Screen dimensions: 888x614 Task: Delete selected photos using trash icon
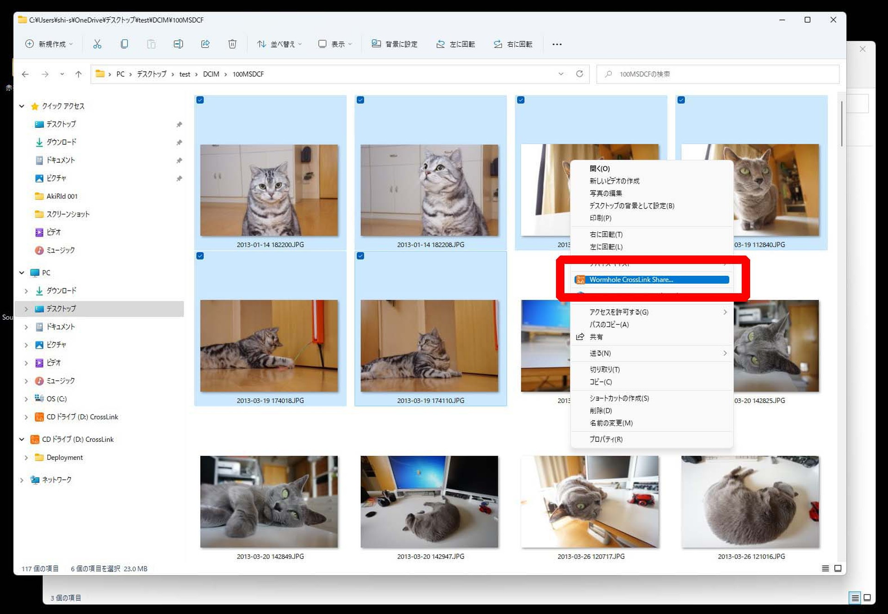click(232, 44)
